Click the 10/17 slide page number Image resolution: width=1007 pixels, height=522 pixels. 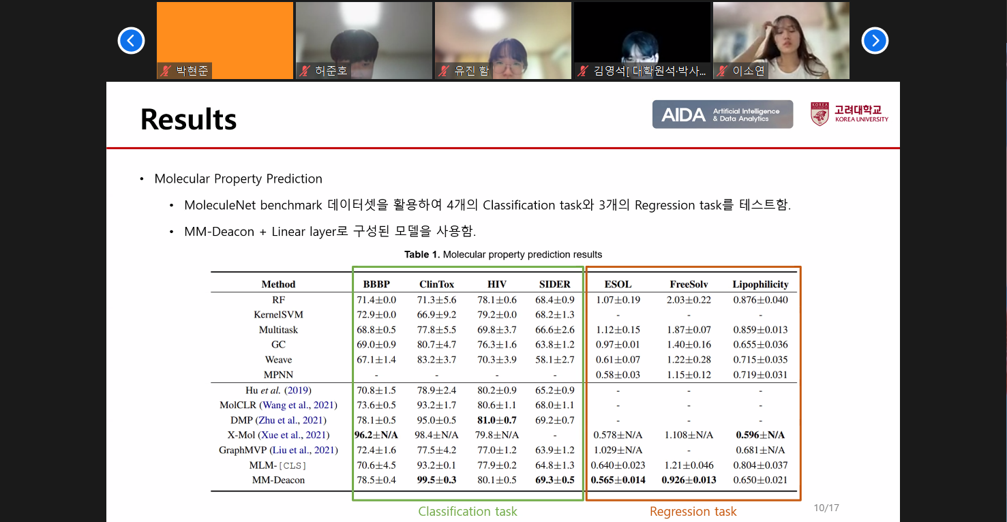[x=826, y=508]
